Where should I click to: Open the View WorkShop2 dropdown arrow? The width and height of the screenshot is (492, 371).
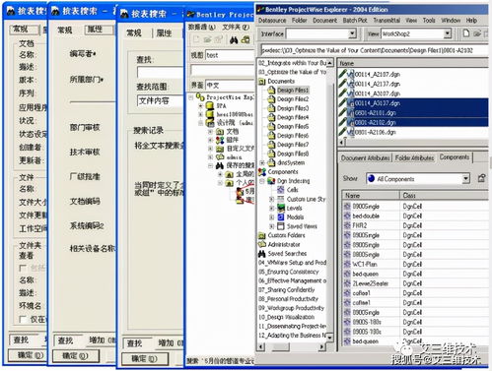pos(448,33)
